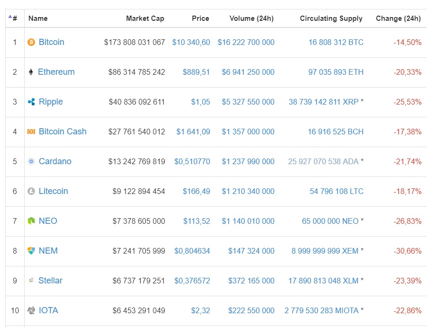Click supply 2 779 530 283 MIOTA
436x335 pixels.
pyautogui.click(x=321, y=310)
